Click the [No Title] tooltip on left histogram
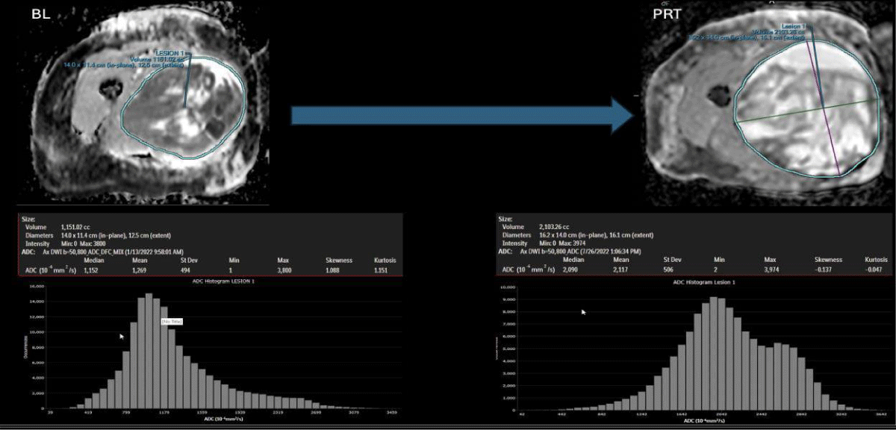Image resolution: width=896 pixels, height=430 pixels. (x=172, y=321)
